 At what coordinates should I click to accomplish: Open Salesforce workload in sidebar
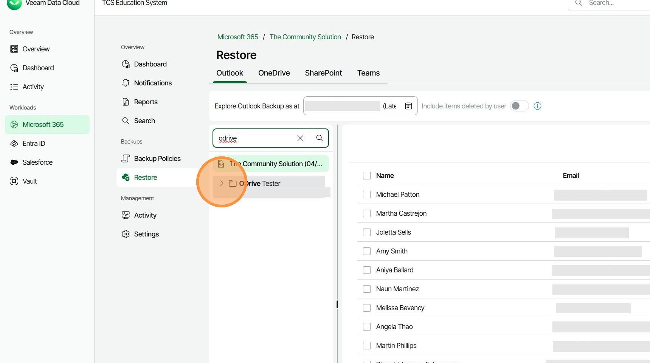click(x=37, y=162)
